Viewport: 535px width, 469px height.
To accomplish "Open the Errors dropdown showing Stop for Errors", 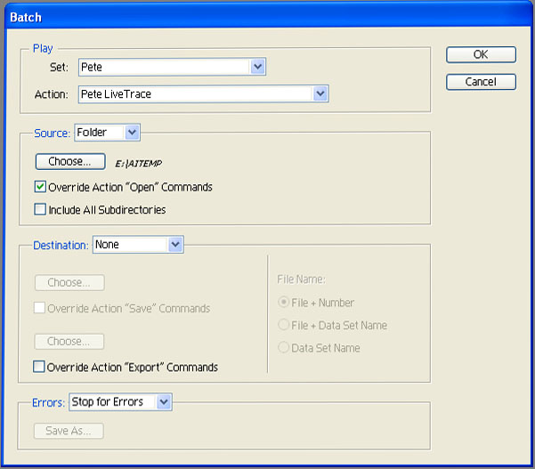I will pos(120,402).
